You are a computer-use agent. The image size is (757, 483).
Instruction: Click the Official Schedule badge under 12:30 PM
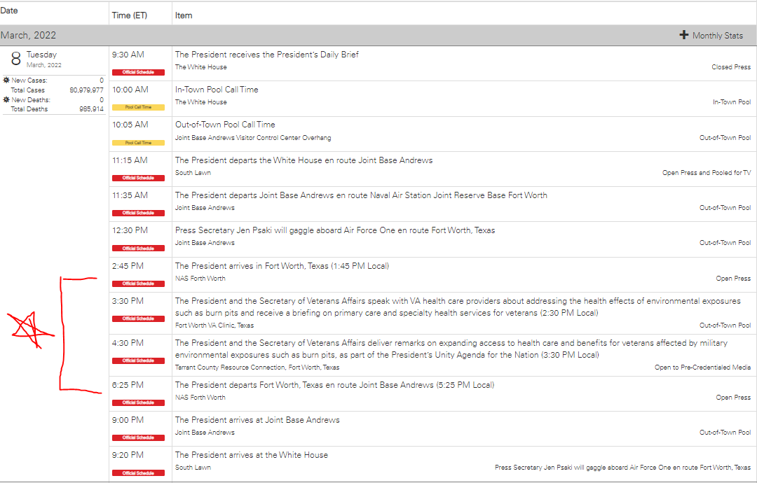pyautogui.click(x=138, y=248)
